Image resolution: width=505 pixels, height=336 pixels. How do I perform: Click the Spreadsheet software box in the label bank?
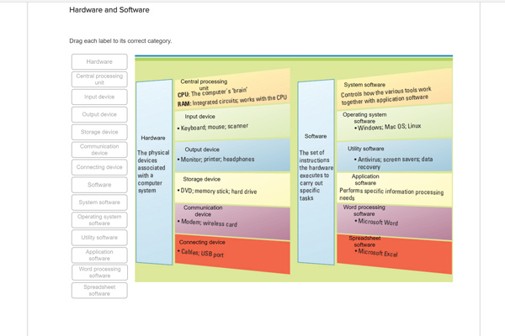99,291
